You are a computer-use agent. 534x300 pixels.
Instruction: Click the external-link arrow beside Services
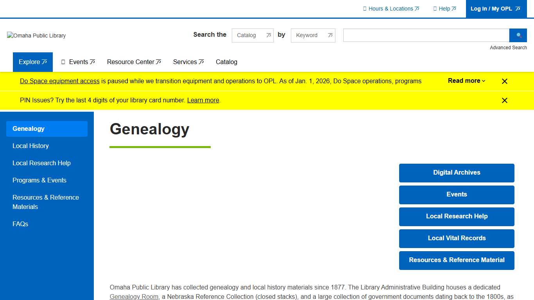(201, 62)
